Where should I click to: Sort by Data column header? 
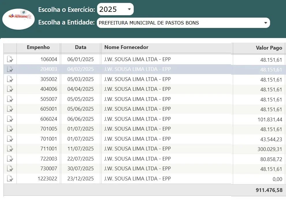coord(81,48)
